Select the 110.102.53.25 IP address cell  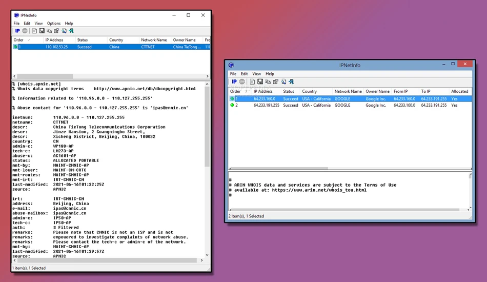tap(56, 47)
